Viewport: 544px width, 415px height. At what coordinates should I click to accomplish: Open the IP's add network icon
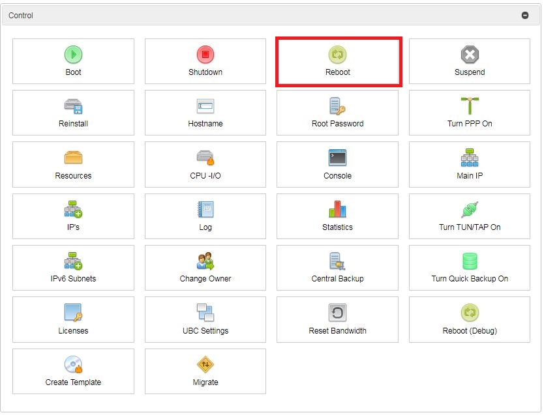(73, 209)
